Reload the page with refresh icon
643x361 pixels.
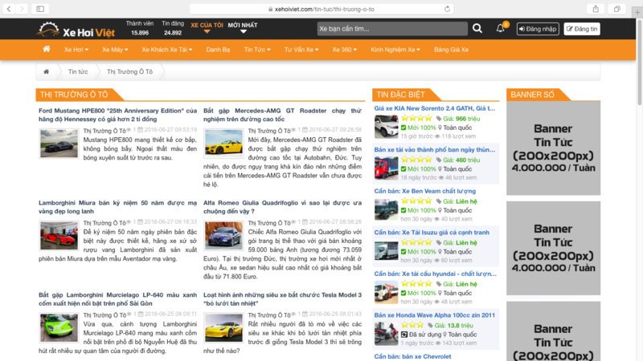[x=447, y=9]
